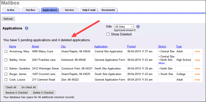Sort by the Application column header
Screen dimensions: 206x102
pos(101,46)
